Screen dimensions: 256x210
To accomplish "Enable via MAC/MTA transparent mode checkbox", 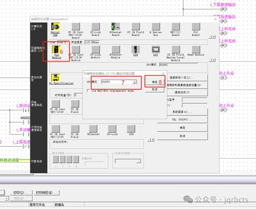I will 88,91.
